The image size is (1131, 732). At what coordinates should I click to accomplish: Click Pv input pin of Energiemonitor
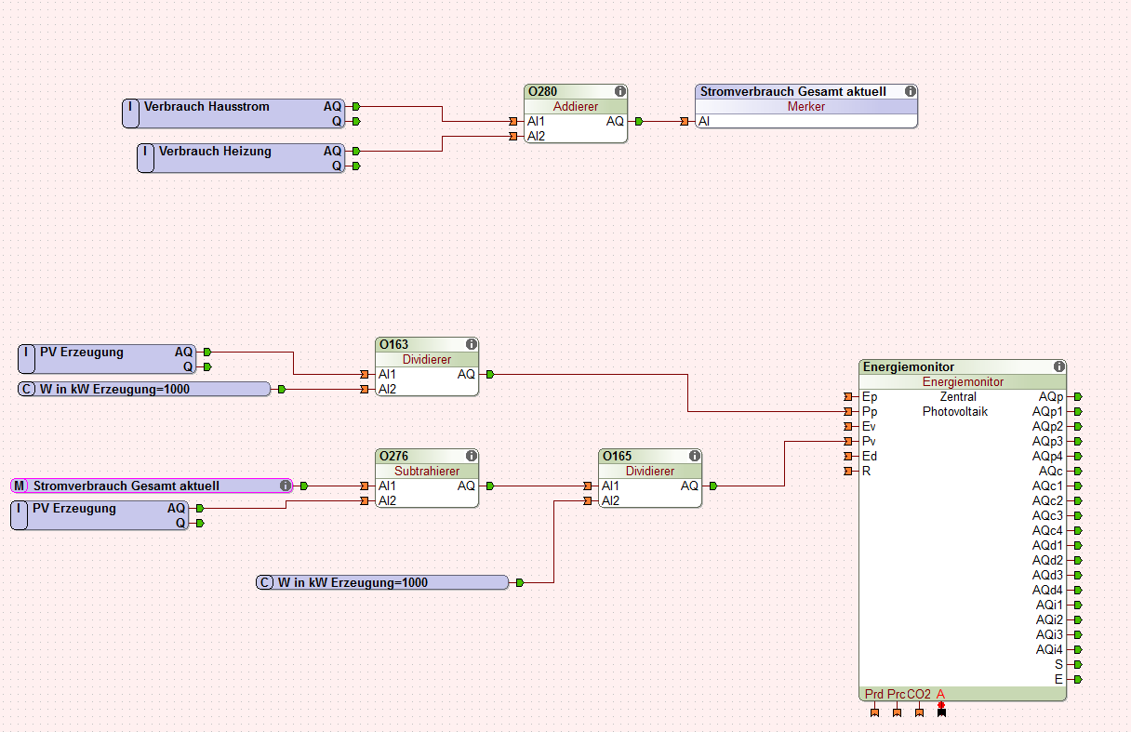click(849, 441)
